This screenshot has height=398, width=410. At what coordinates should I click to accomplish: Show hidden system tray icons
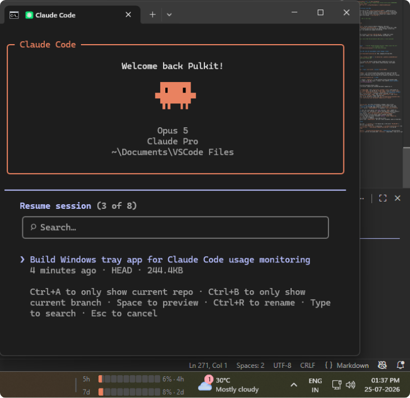(x=294, y=385)
